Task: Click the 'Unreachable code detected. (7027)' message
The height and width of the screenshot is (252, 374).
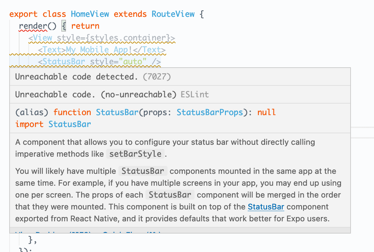Action: click(x=93, y=77)
